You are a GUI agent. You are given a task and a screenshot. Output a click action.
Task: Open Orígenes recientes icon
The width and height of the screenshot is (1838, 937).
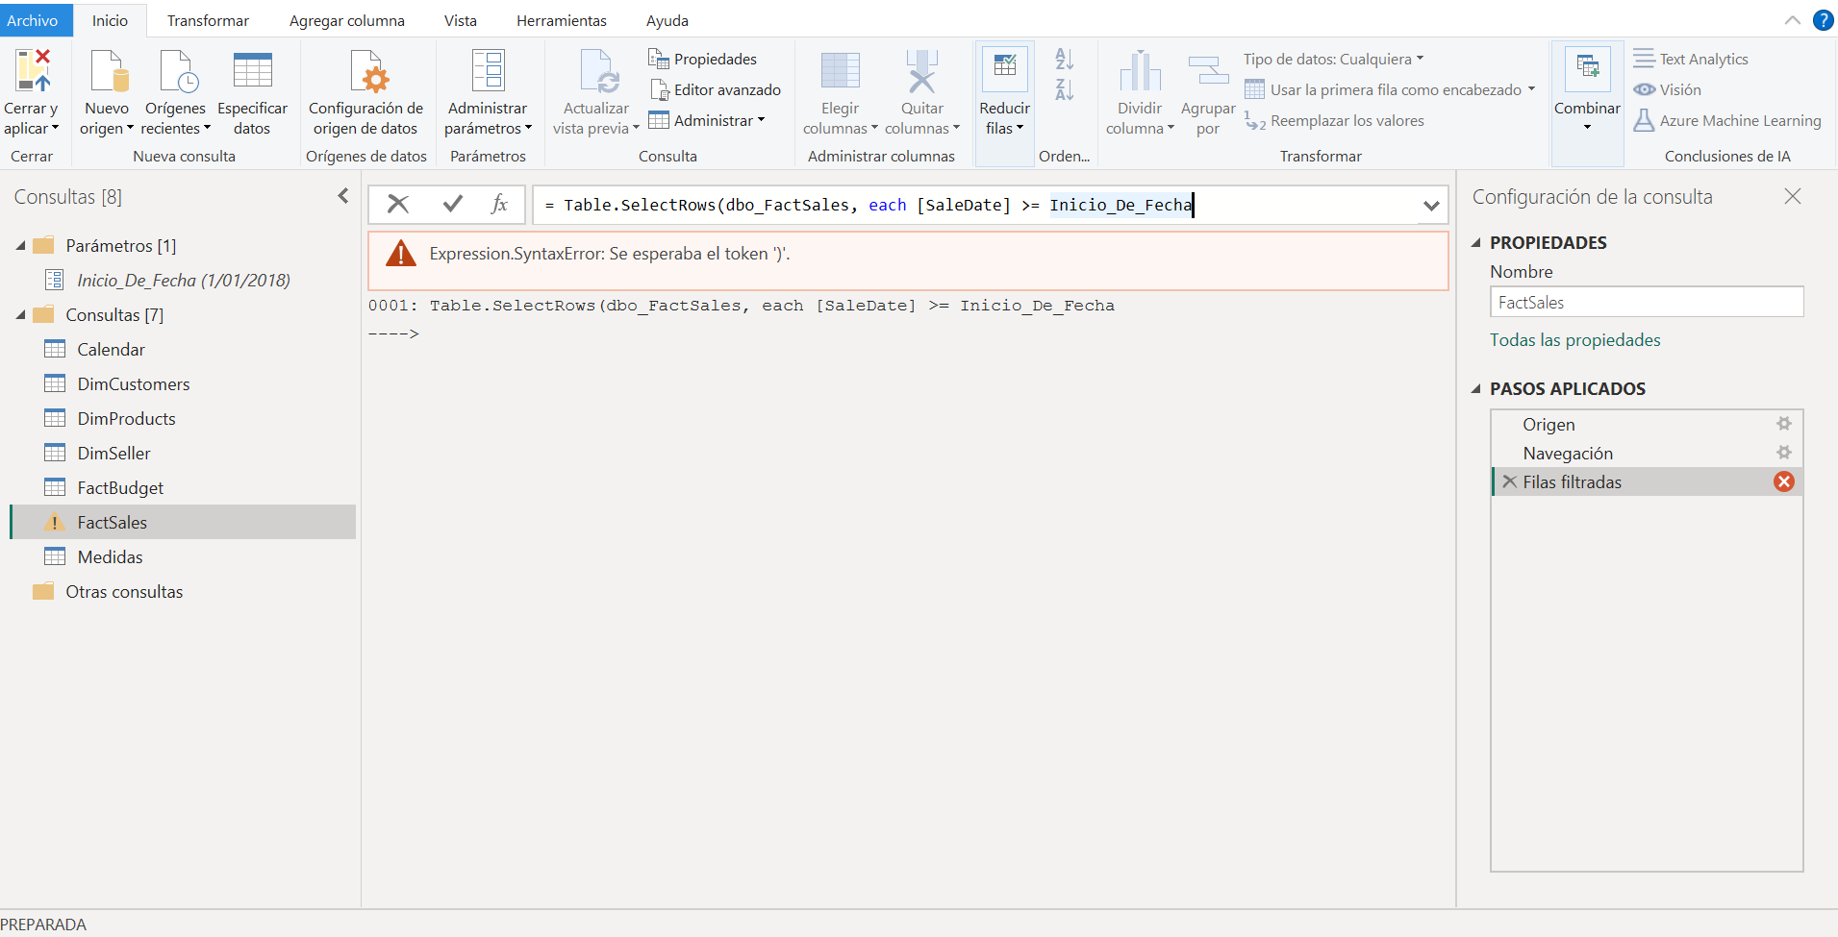(x=177, y=72)
